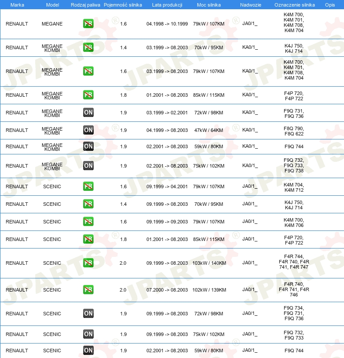344x358 pixels.
Task: Select KA0/1_ body cell in Megane Kombi 1.4 row
Action: coord(250,47)
